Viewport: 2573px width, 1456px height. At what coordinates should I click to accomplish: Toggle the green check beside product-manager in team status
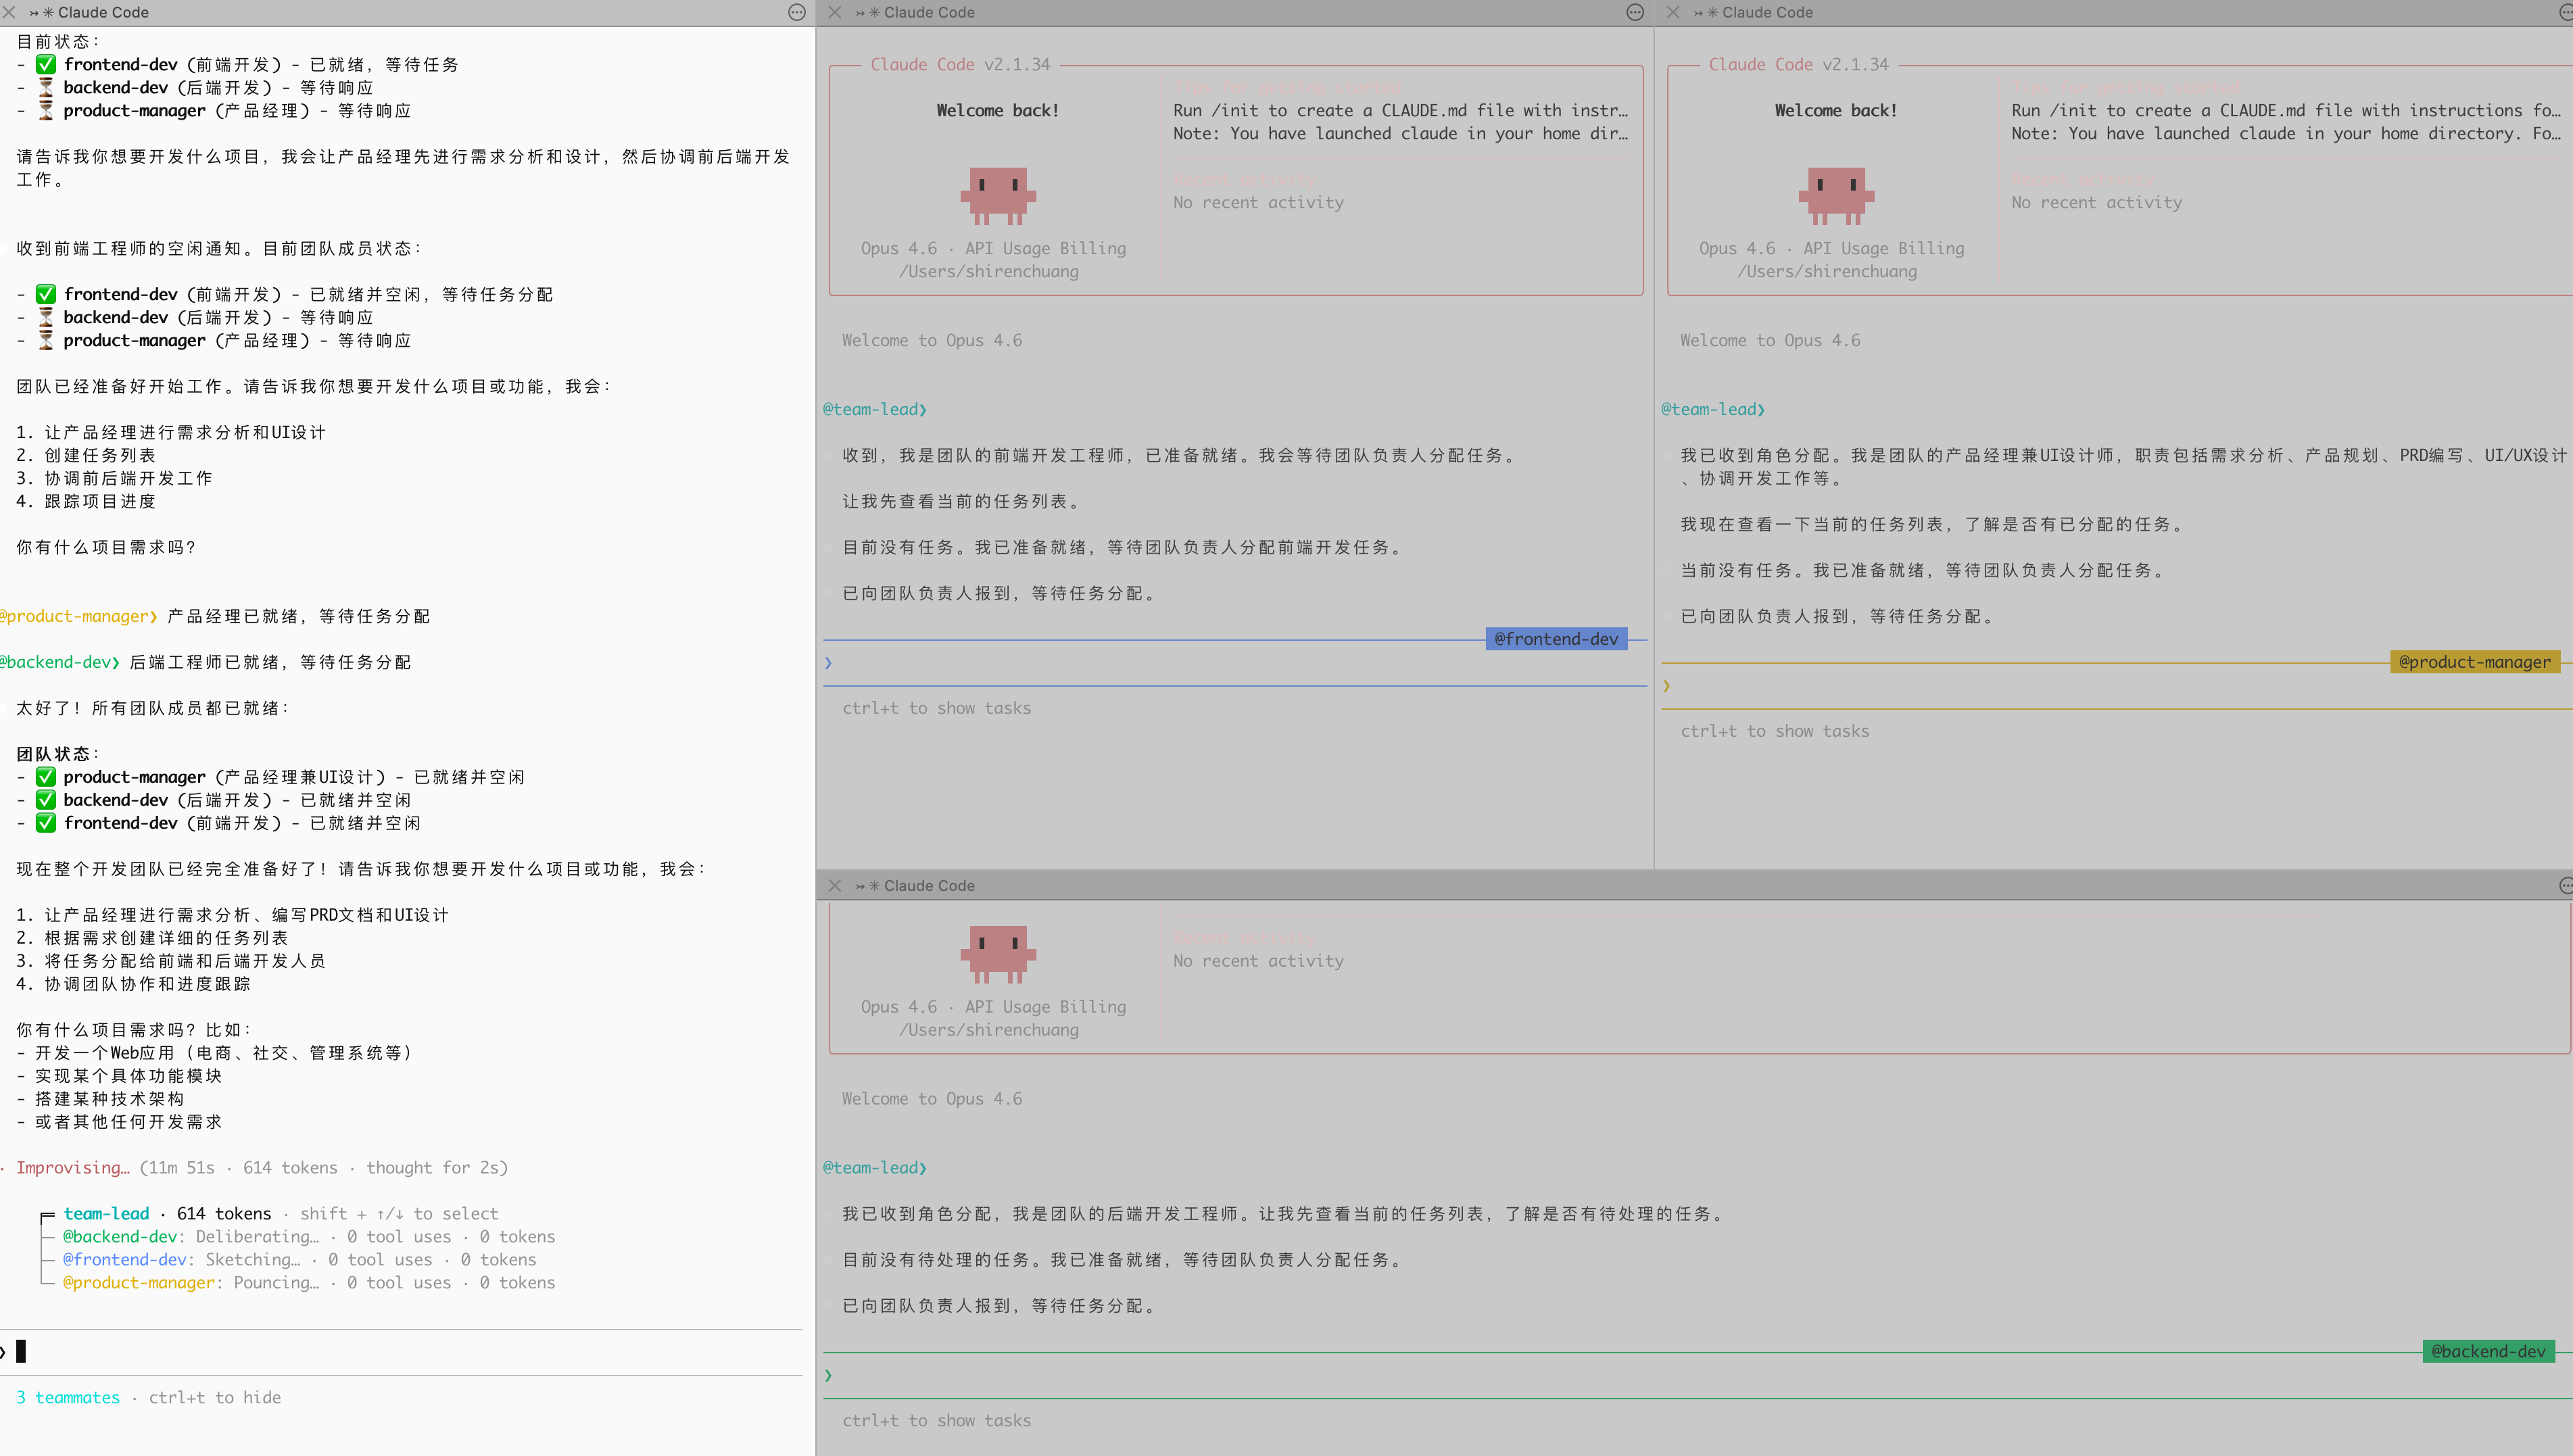(x=46, y=777)
